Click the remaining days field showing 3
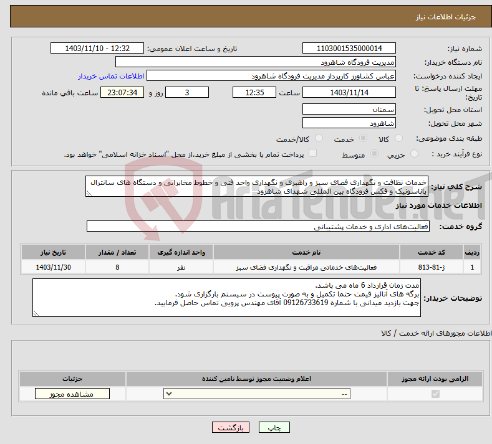 (x=187, y=92)
